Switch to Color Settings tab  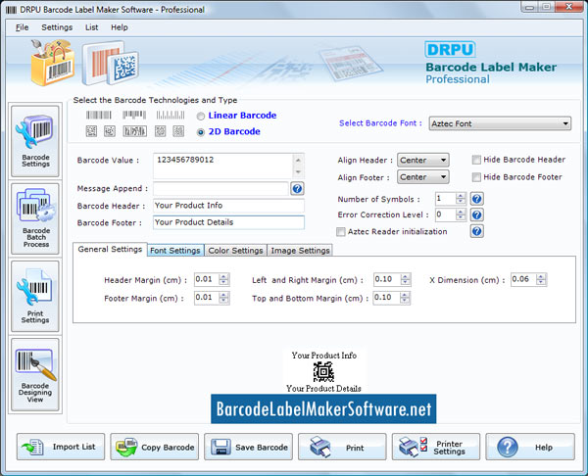coord(235,251)
